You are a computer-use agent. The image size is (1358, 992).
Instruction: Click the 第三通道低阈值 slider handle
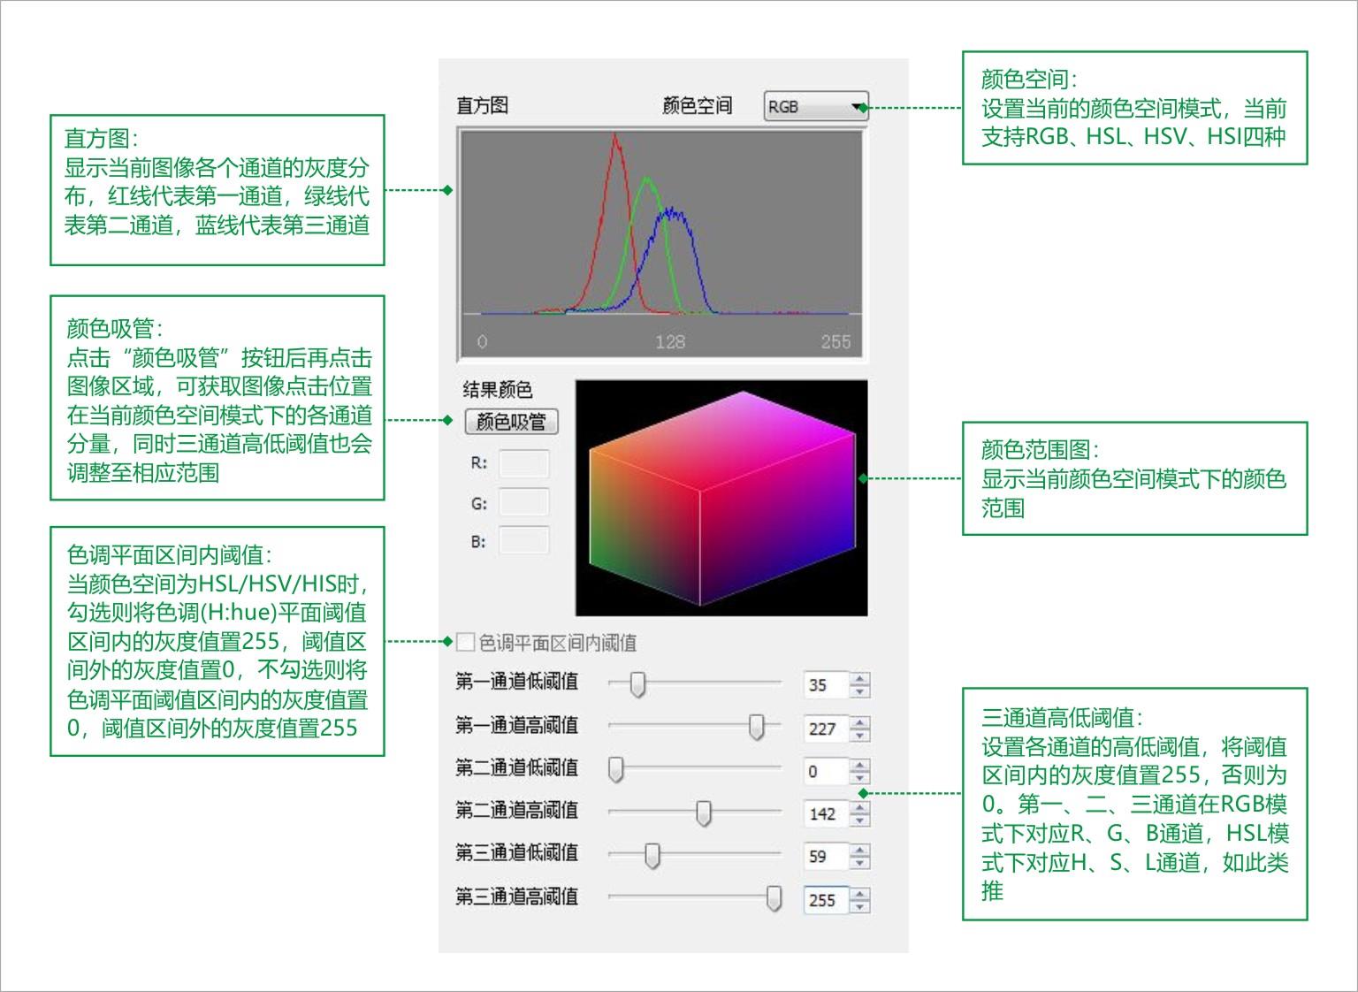click(652, 855)
